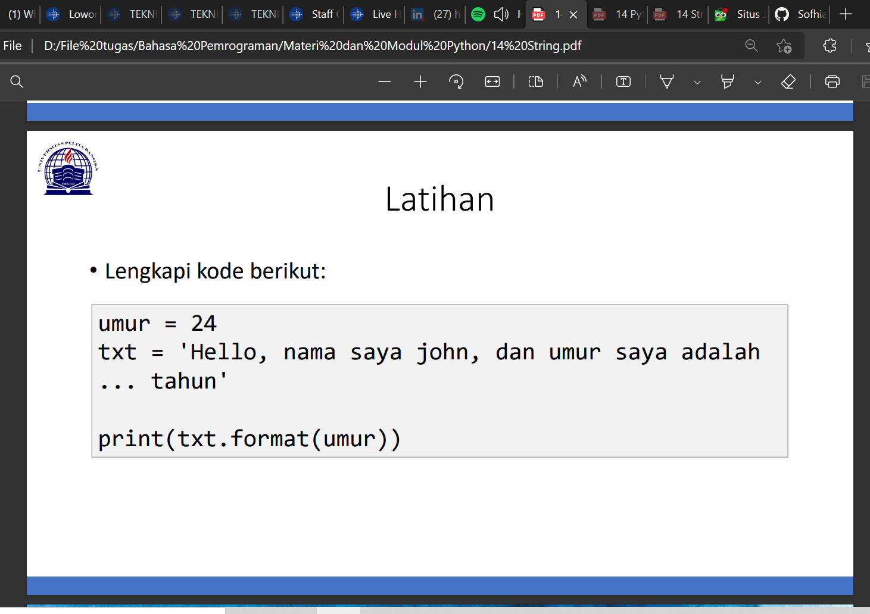Viewport: 870px width, 614px height.
Task: Zoom into the PDF document
Action: 420,82
